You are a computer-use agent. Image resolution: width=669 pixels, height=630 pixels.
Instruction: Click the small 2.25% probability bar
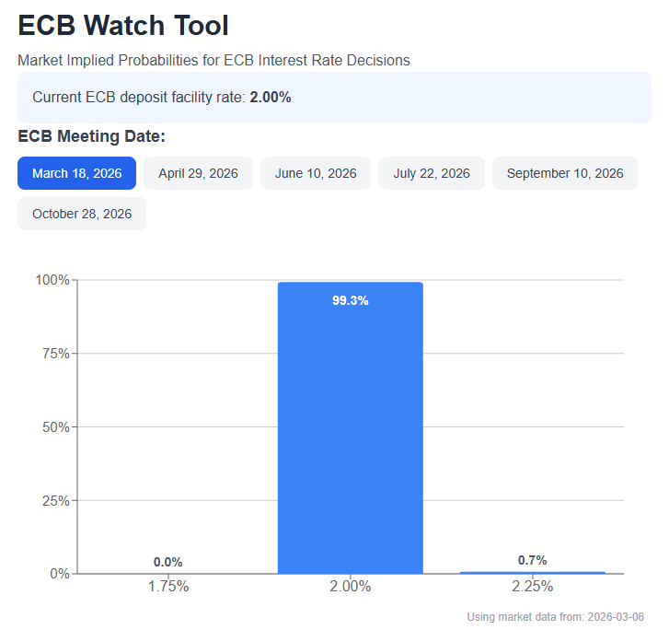click(x=533, y=572)
